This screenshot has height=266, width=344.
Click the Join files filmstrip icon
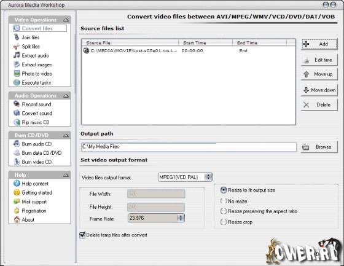pyautogui.click(x=17, y=37)
